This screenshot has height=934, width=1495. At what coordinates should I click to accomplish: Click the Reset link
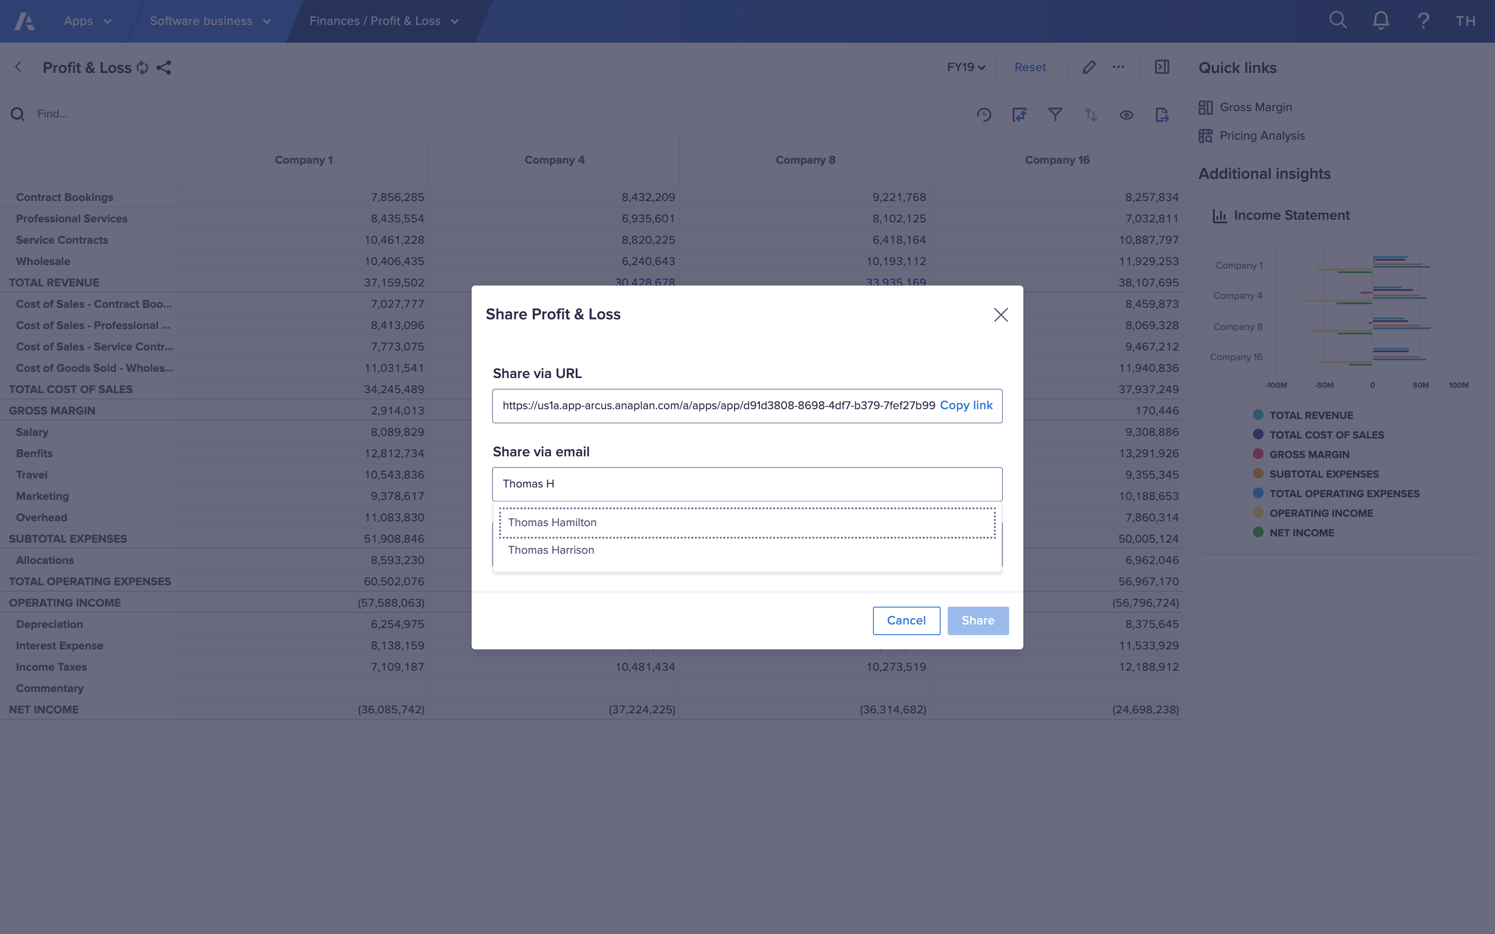click(1030, 67)
